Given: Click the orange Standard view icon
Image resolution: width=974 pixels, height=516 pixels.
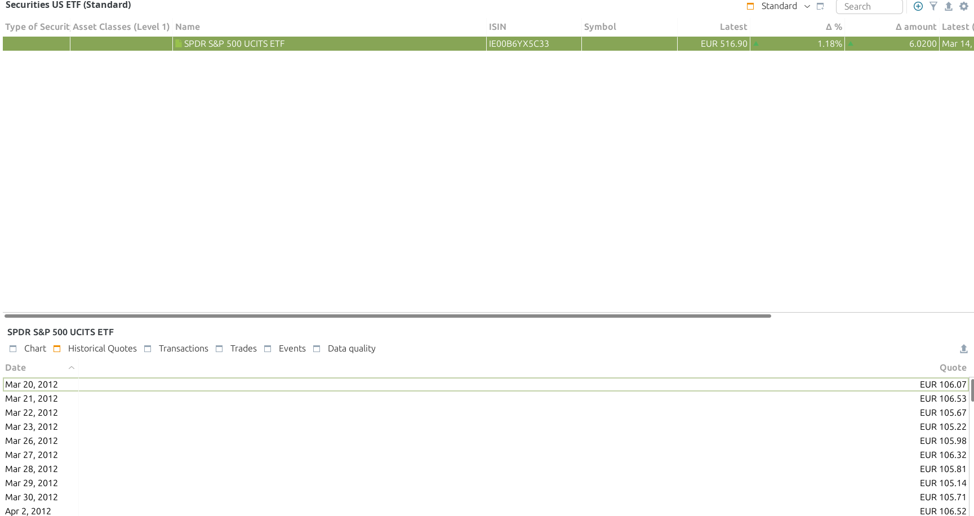Looking at the screenshot, I should (750, 6).
